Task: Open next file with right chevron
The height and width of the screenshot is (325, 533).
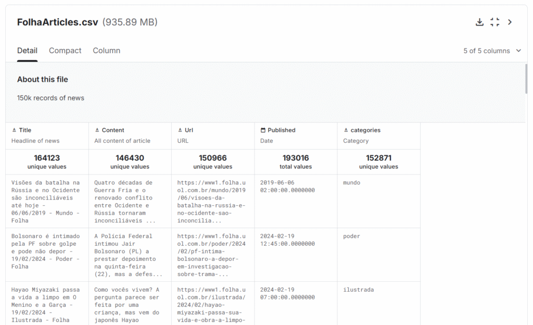Action: [510, 22]
